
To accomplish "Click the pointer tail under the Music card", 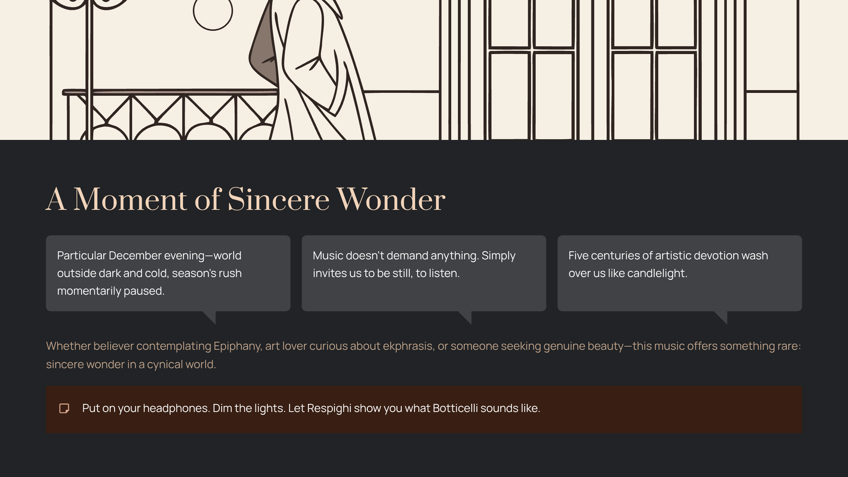I will [466, 317].
